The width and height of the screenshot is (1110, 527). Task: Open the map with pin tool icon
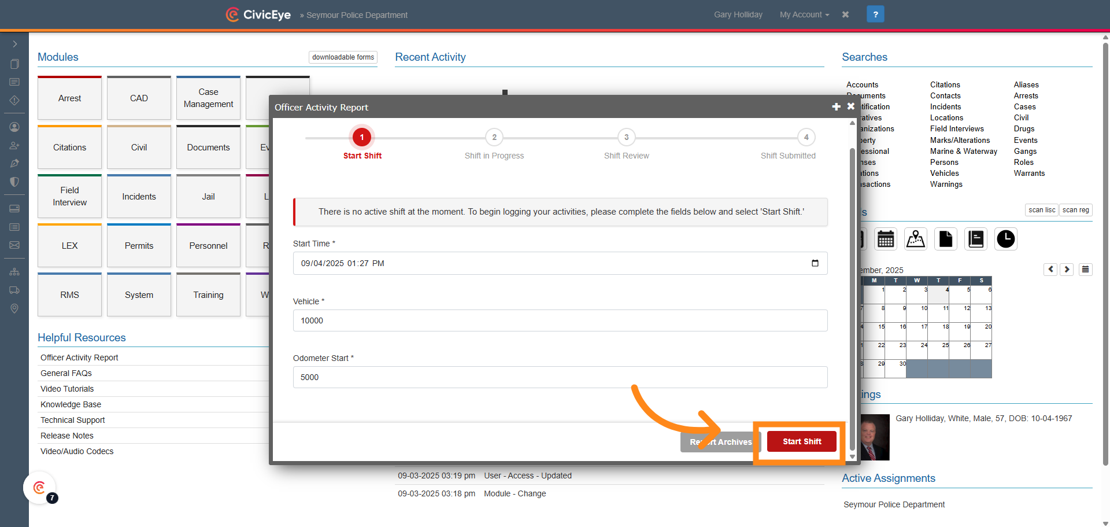tap(916, 239)
